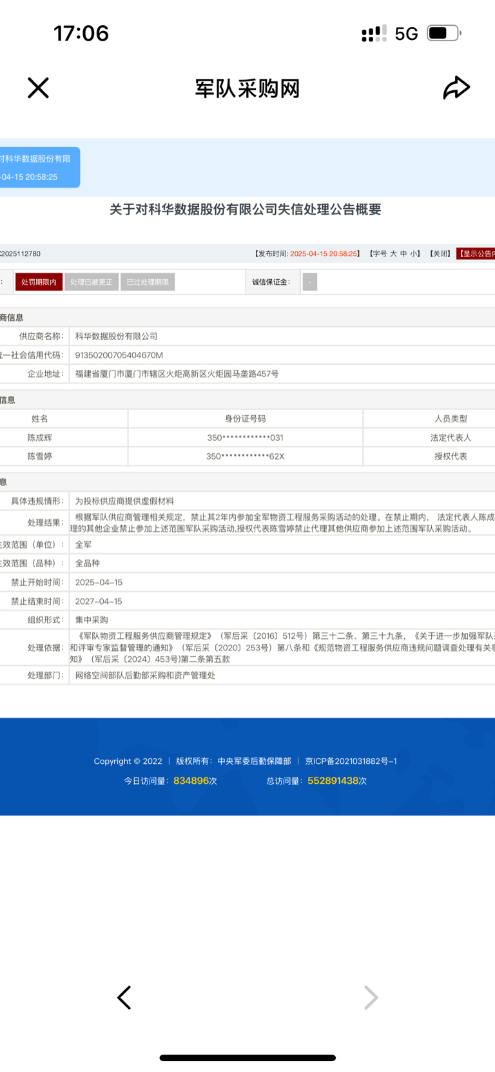This screenshot has height=1072, width=495.
Task: Select the blue 科华数据股份有限 announcement tab
Action: [40, 168]
